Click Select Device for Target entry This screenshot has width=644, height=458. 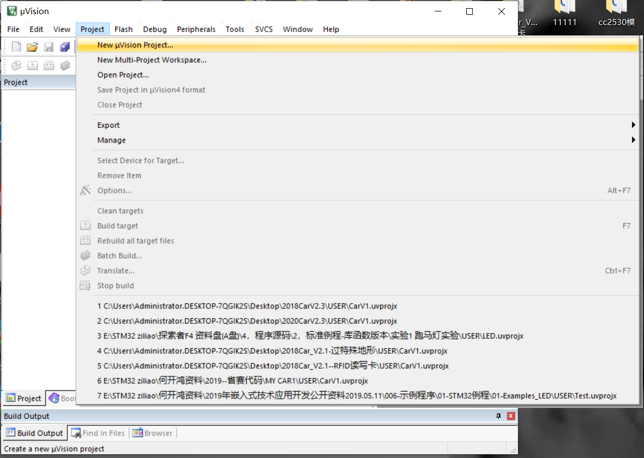point(358,160)
